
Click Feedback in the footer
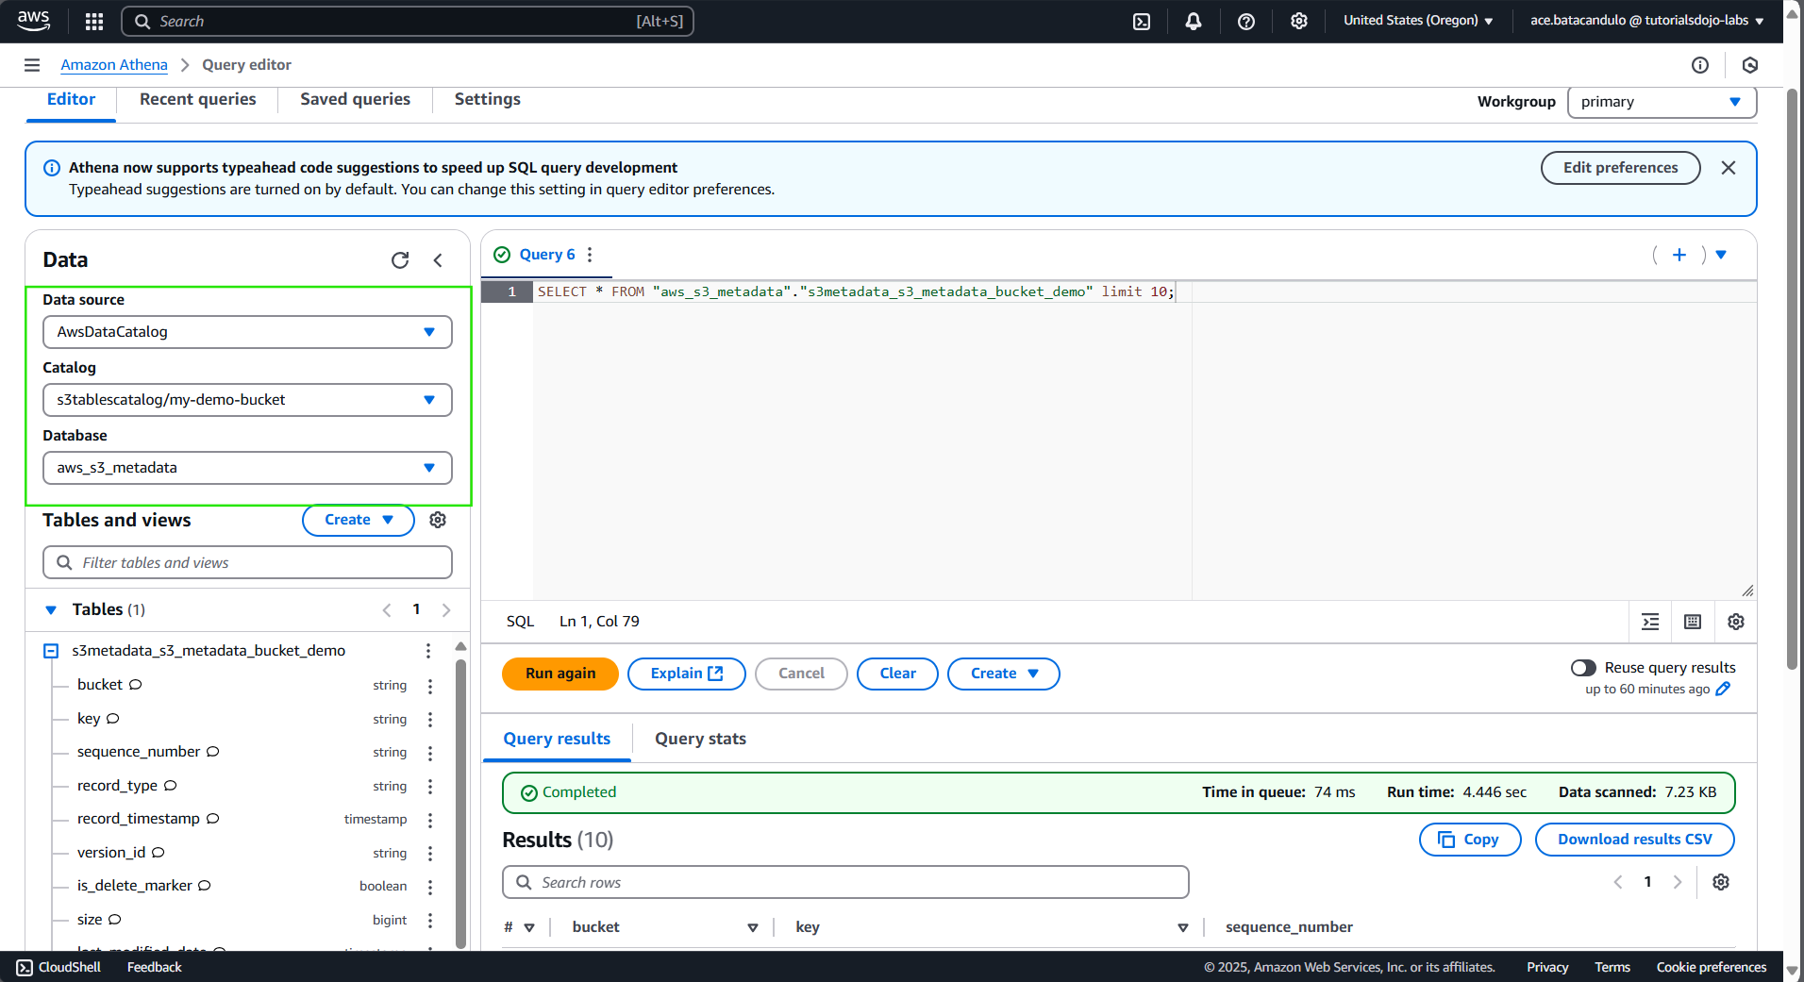click(154, 967)
